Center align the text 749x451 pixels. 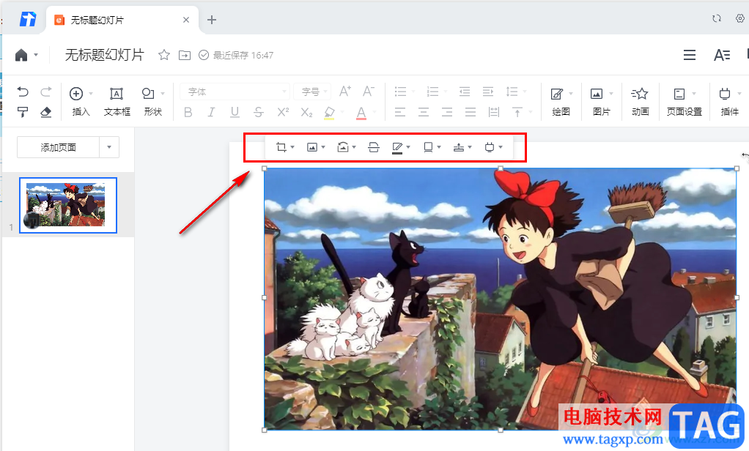click(424, 112)
